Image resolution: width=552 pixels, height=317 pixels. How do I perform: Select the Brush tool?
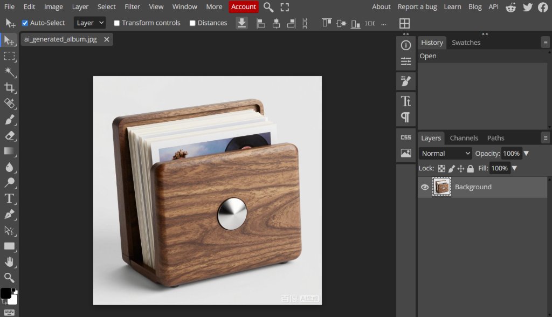(9, 120)
